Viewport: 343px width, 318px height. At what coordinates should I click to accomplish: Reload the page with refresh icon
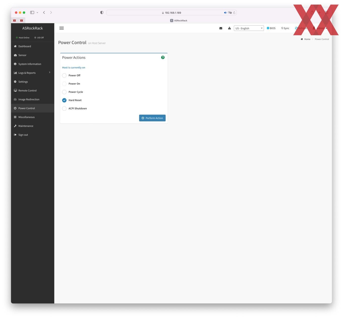pyautogui.click(x=234, y=13)
